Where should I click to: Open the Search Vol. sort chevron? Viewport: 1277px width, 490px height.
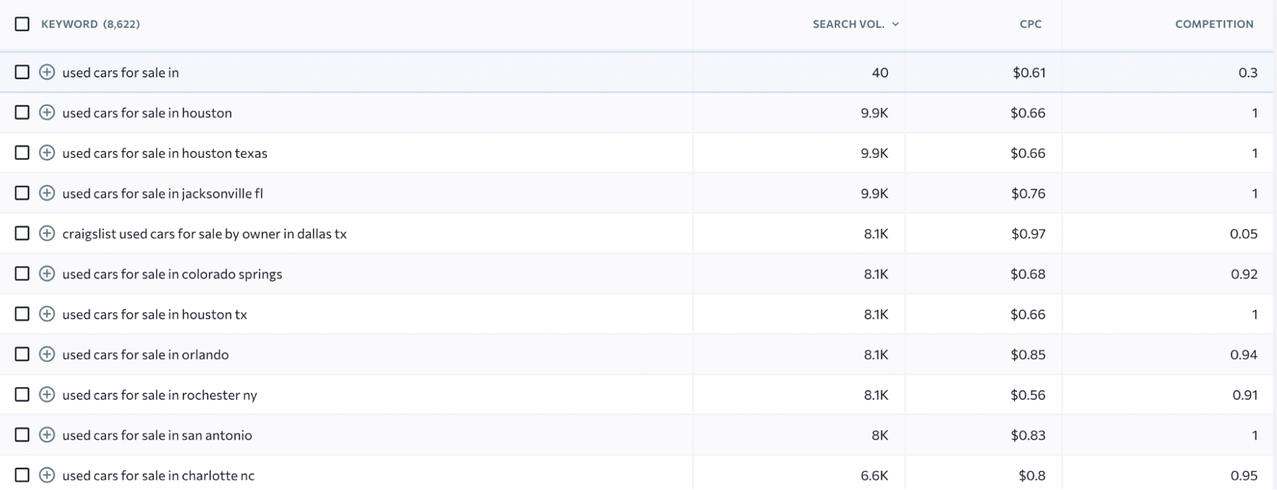pyautogui.click(x=896, y=24)
